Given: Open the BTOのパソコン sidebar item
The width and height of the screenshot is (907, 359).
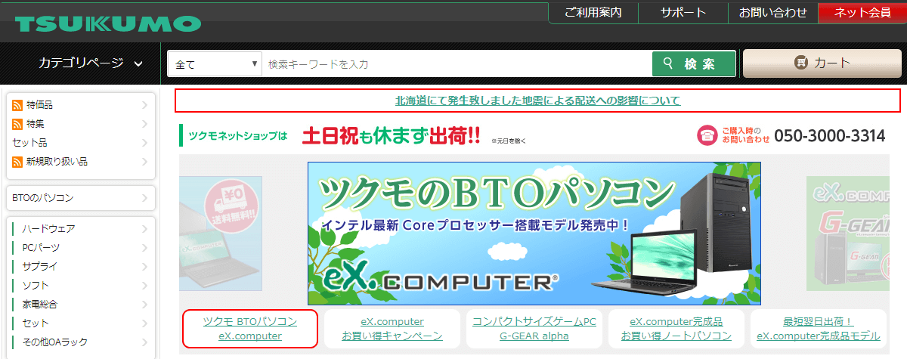Looking at the screenshot, I should pos(80,198).
